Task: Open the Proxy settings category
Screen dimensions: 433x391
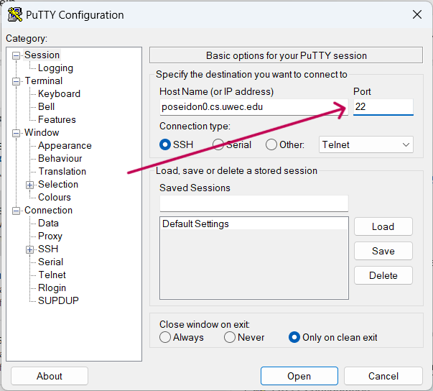Action: click(50, 236)
